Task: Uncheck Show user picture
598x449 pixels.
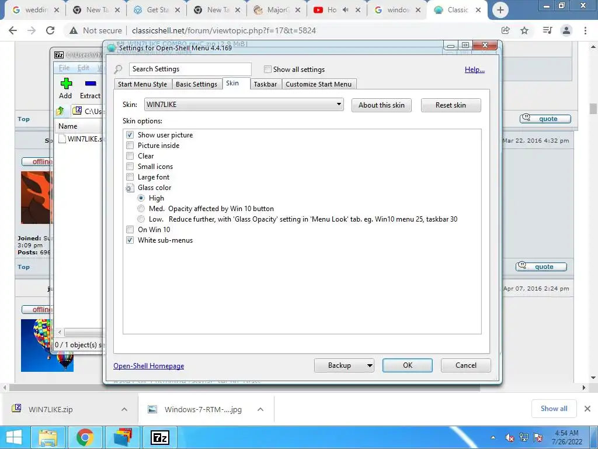Action: (130, 135)
